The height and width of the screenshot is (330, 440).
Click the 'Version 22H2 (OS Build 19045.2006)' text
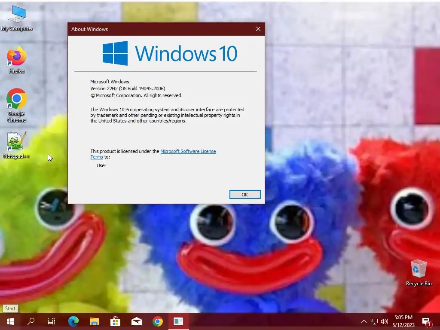(x=128, y=89)
